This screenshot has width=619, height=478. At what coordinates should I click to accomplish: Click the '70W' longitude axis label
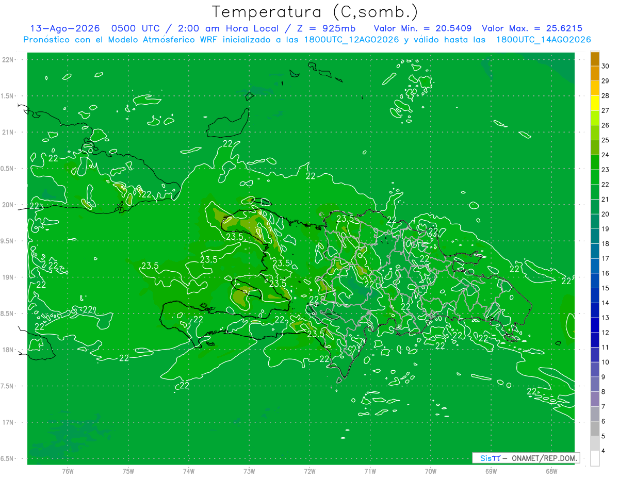(431, 471)
